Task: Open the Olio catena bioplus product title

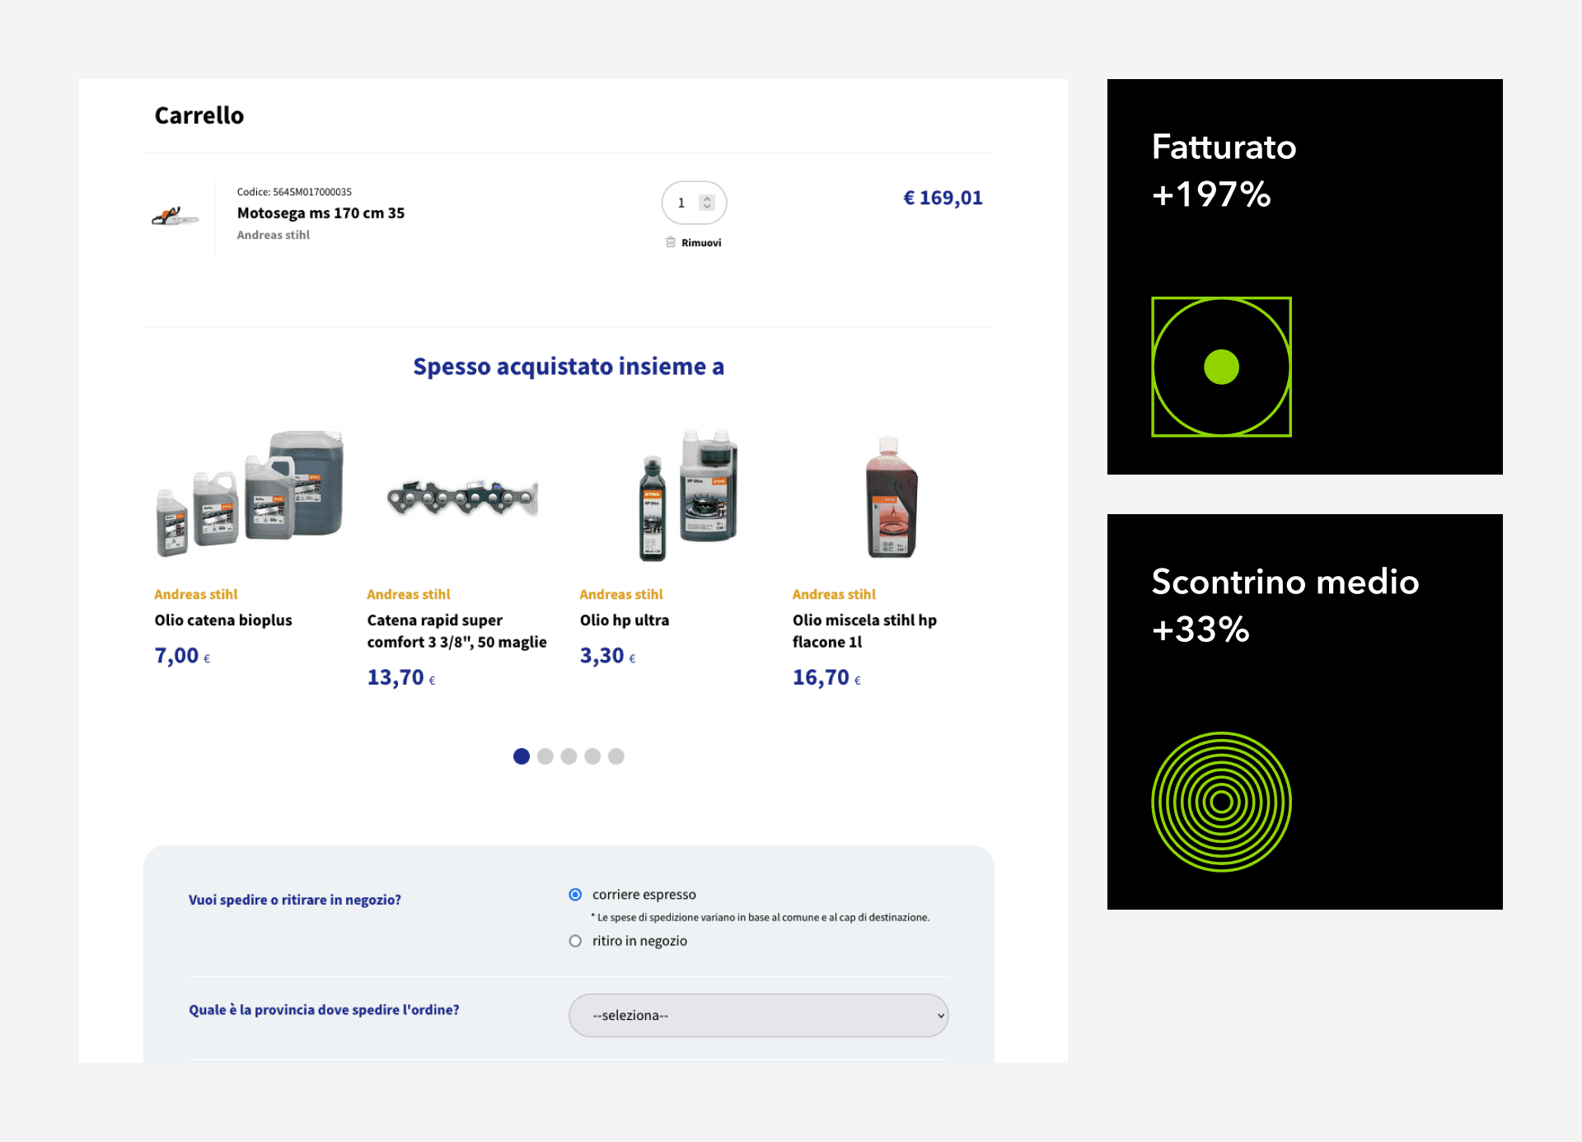Action: [223, 620]
